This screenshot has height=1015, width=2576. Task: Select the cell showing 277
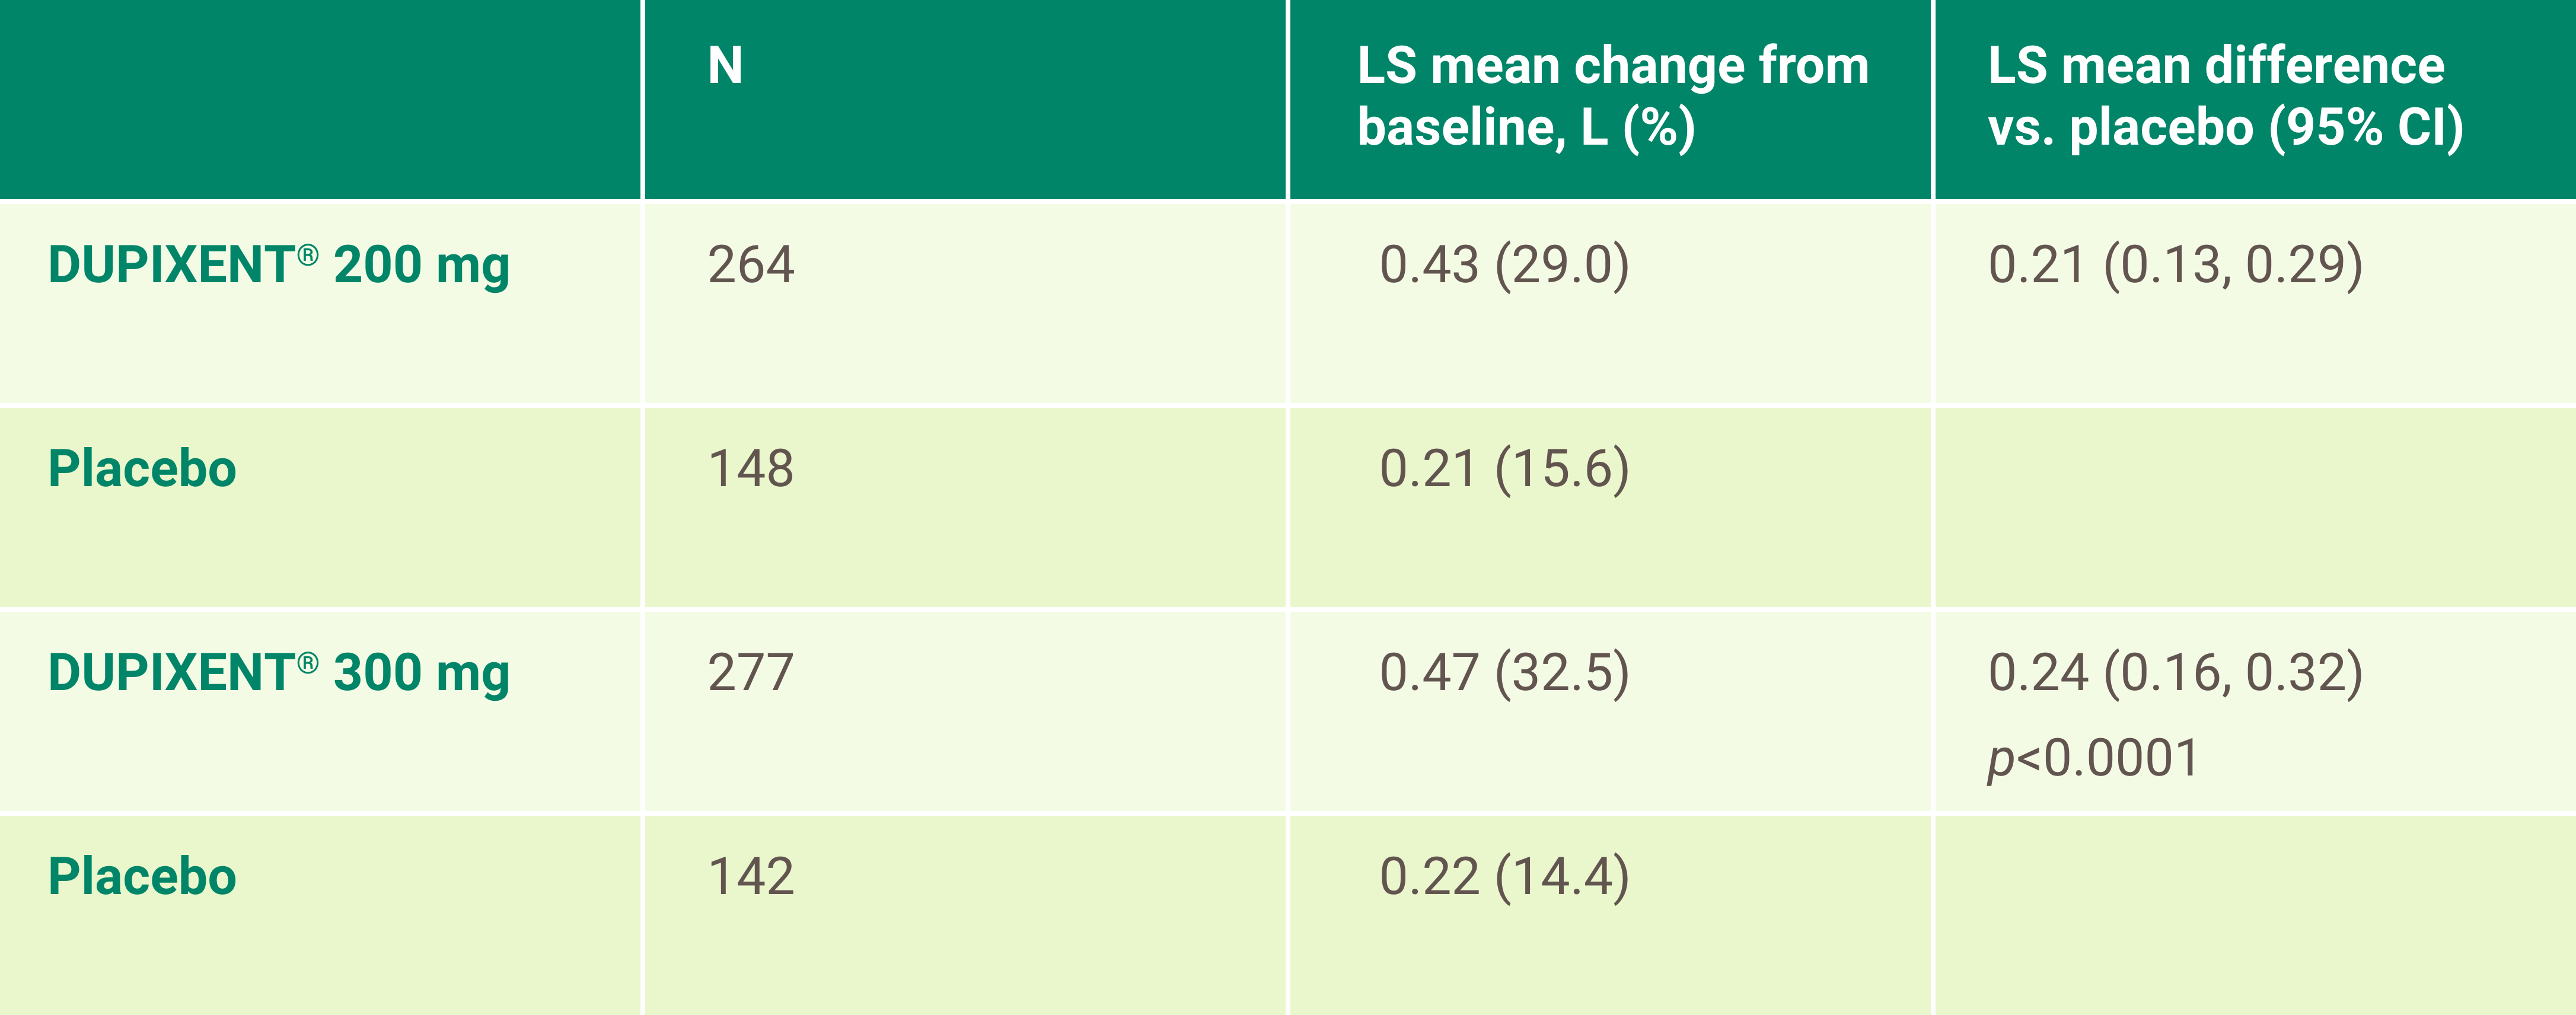tap(751, 673)
